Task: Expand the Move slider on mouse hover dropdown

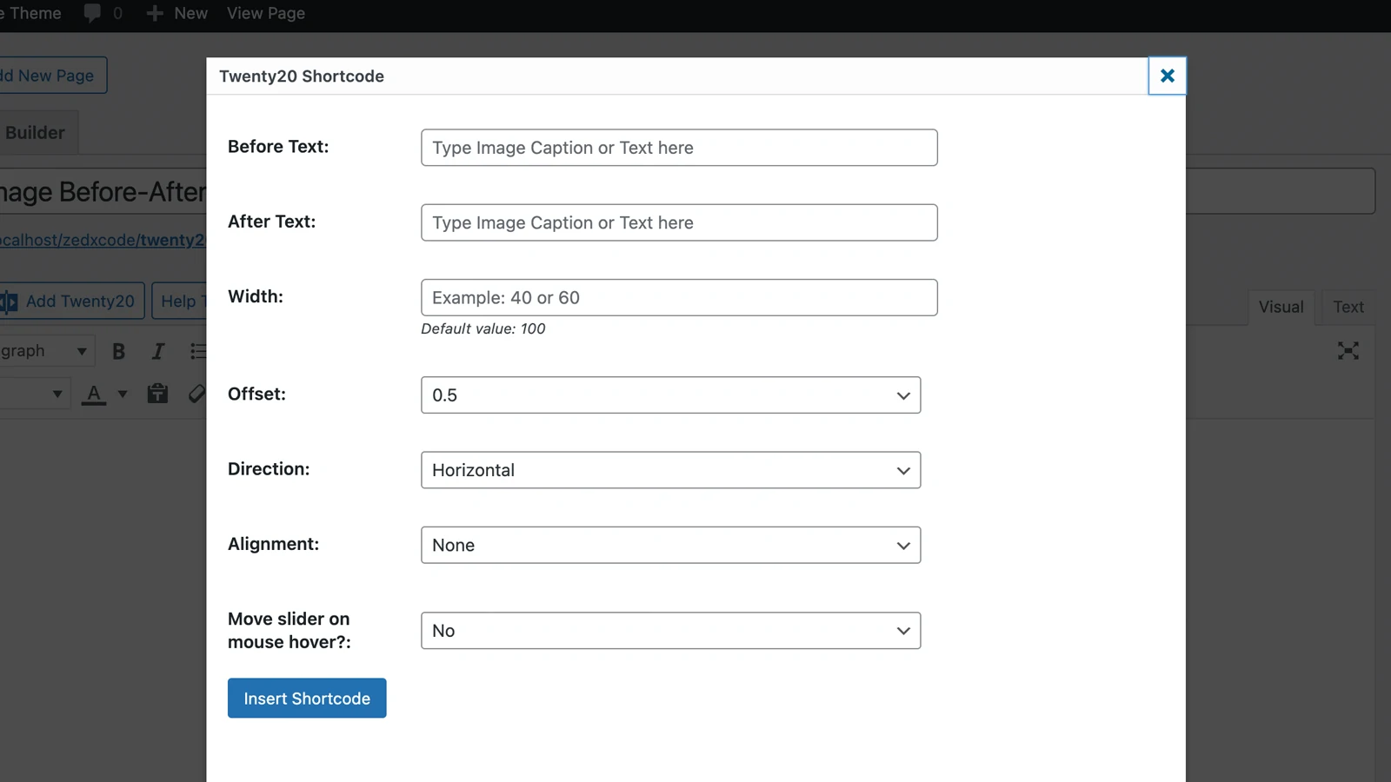Action: [670, 631]
